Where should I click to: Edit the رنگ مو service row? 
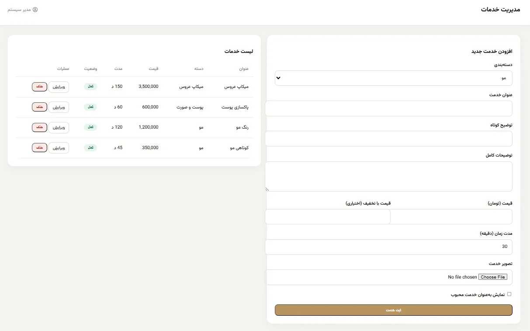pyautogui.click(x=59, y=127)
